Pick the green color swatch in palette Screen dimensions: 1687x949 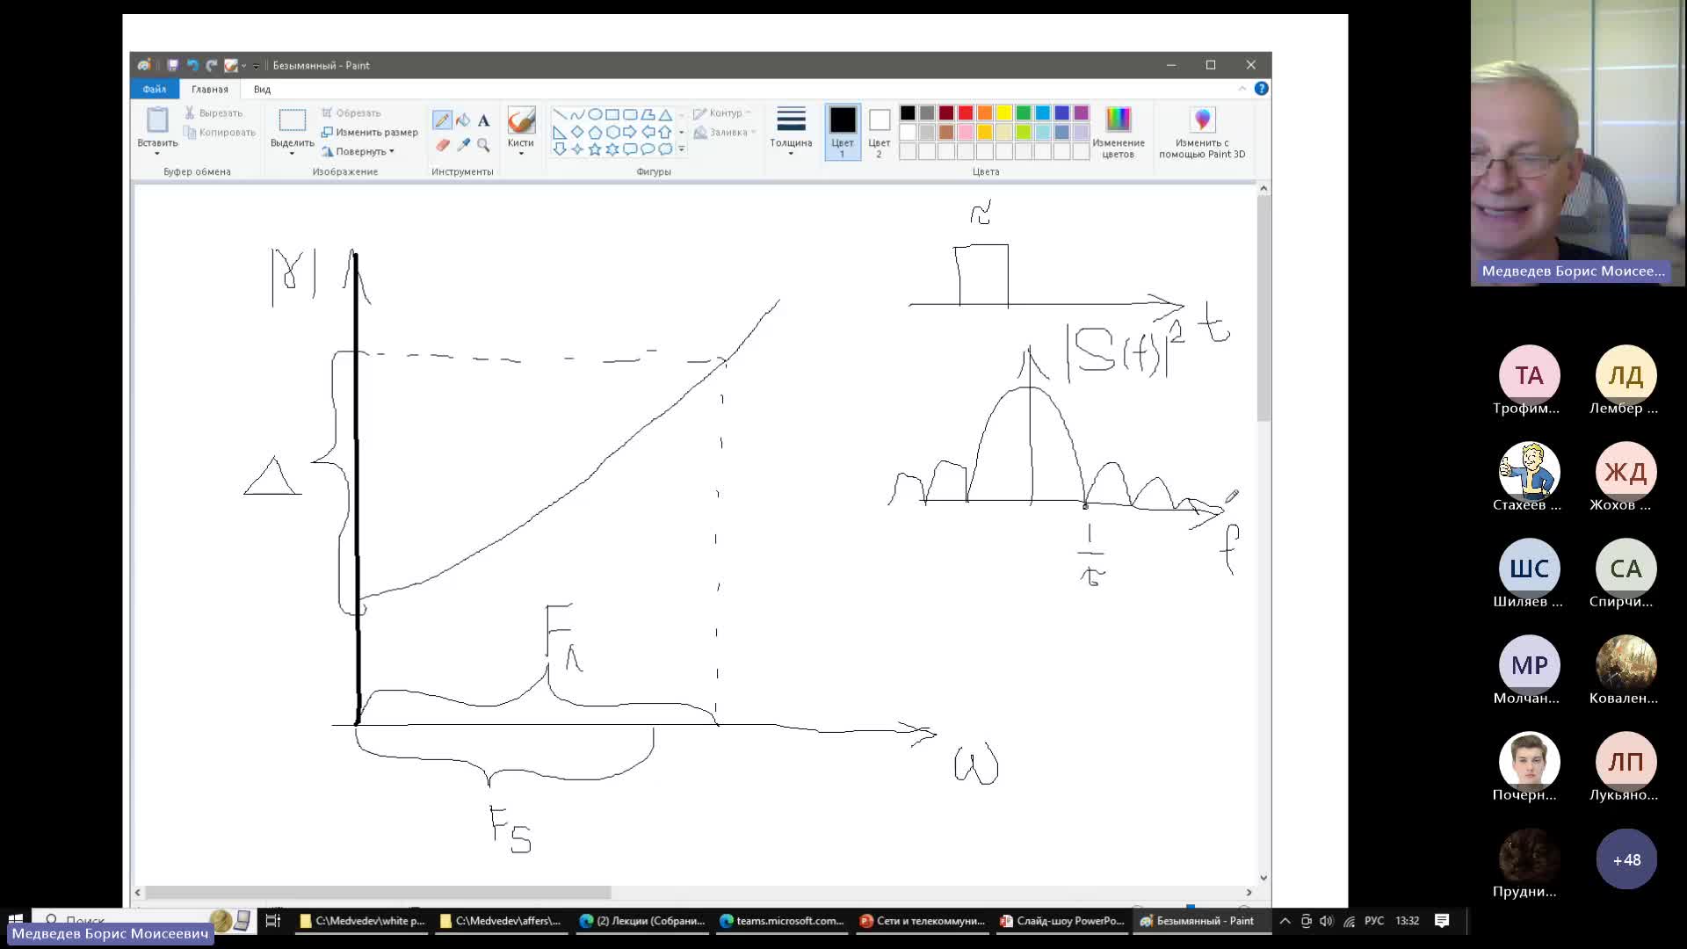1024,112
